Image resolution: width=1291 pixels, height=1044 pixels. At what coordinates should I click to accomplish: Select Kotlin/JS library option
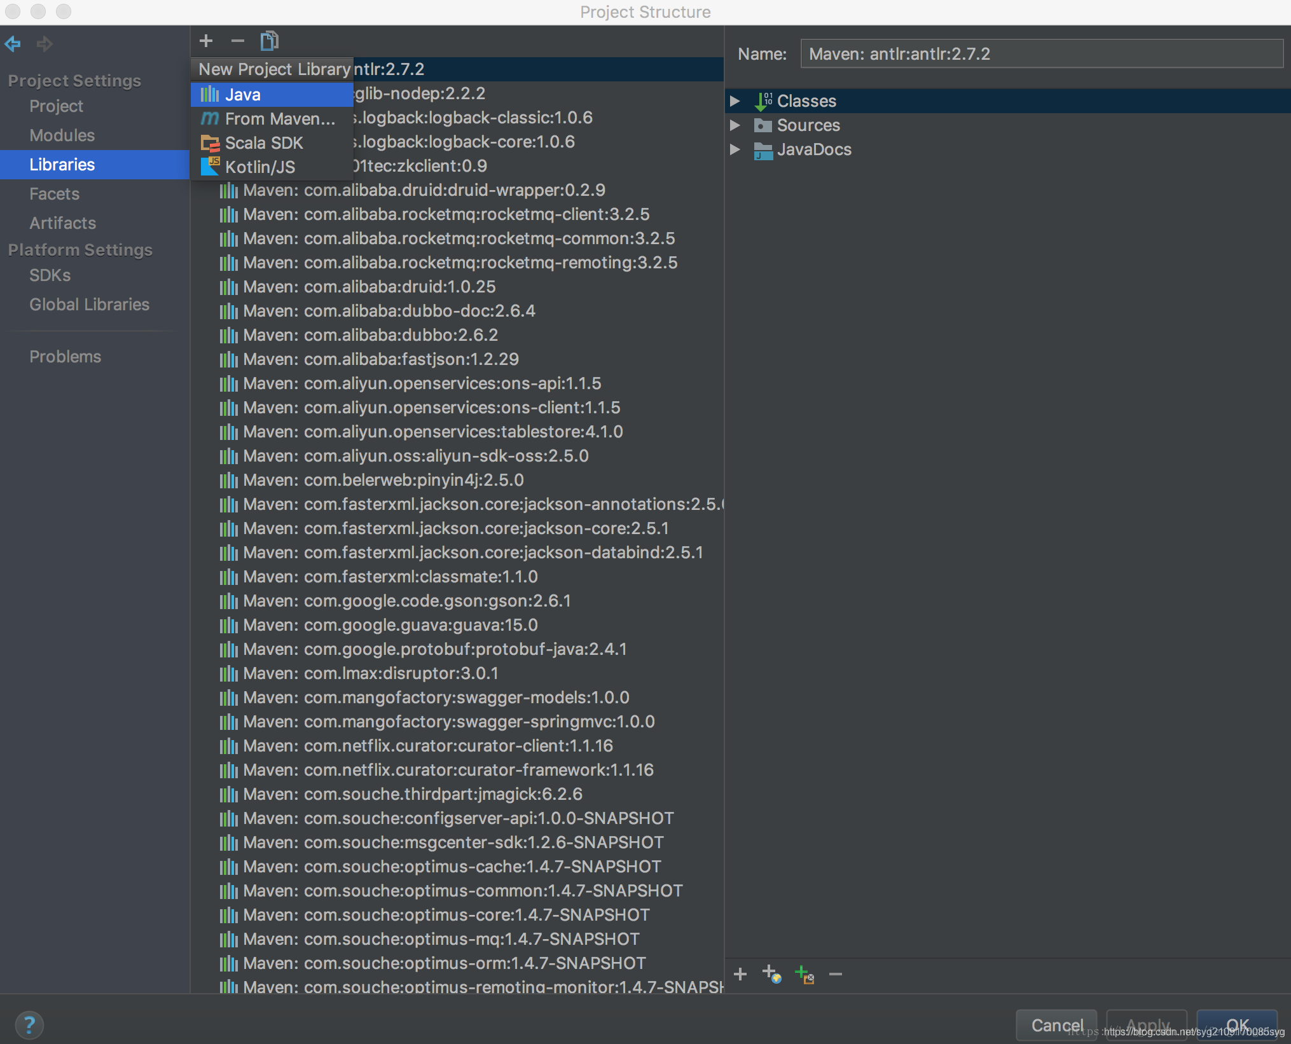click(260, 166)
